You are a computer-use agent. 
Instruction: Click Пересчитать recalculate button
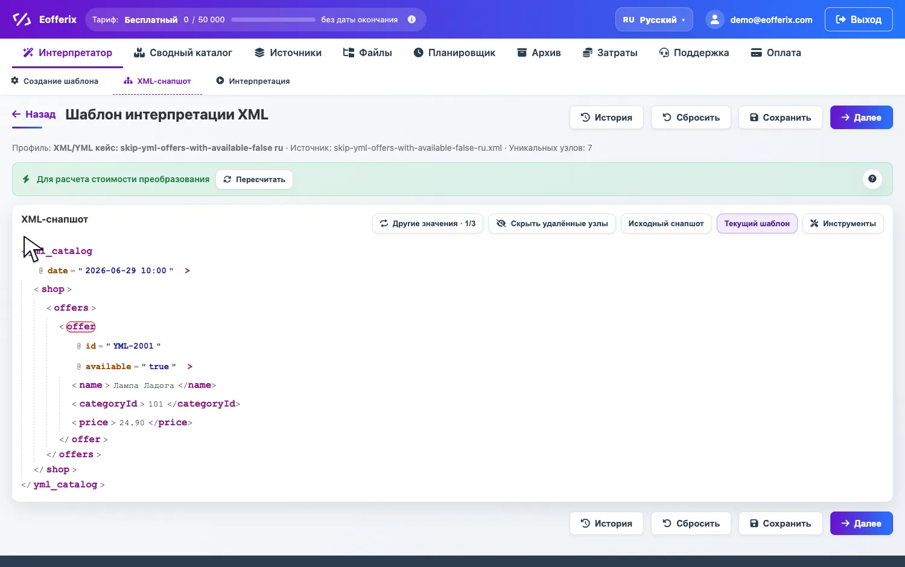(x=254, y=179)
